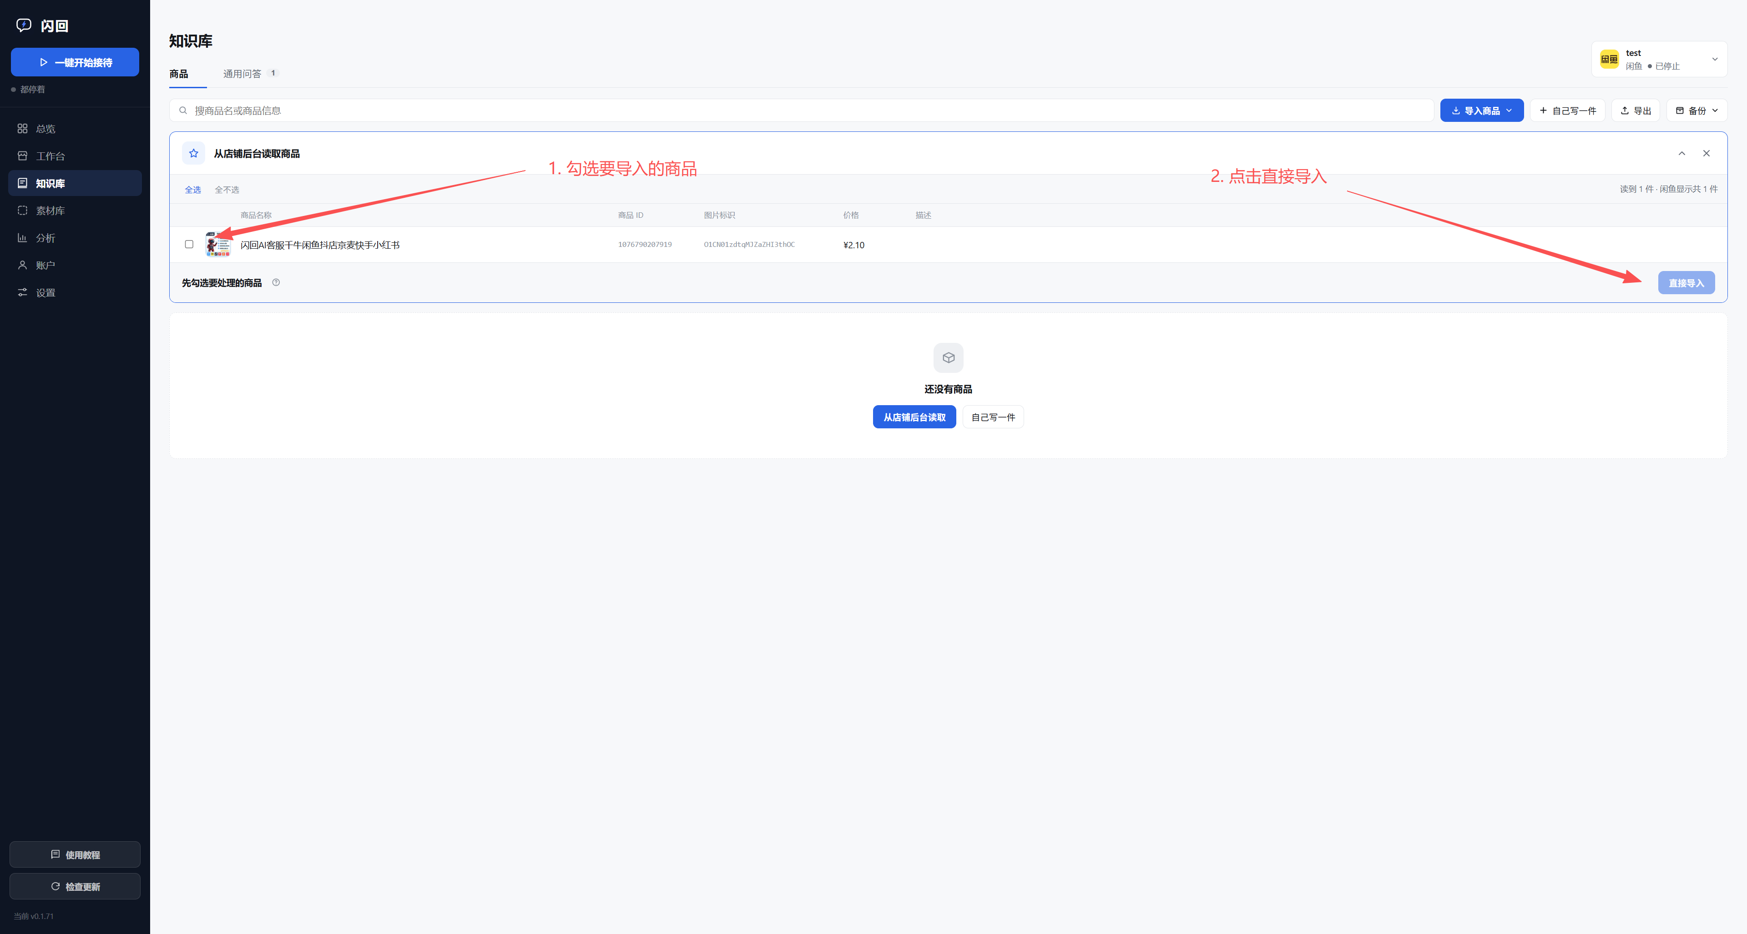Close the 从店铺后台读取商品 panel
This screenshot has height=934, width=1747.
1707,153
